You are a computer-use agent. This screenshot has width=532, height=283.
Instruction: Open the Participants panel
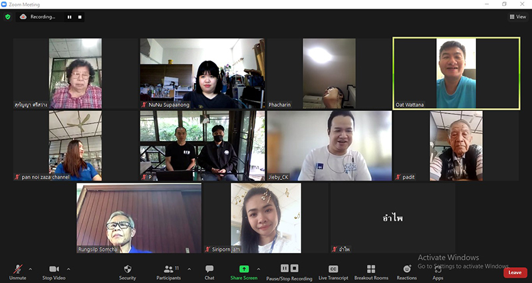pyautogui.click(x=169, y=272)
